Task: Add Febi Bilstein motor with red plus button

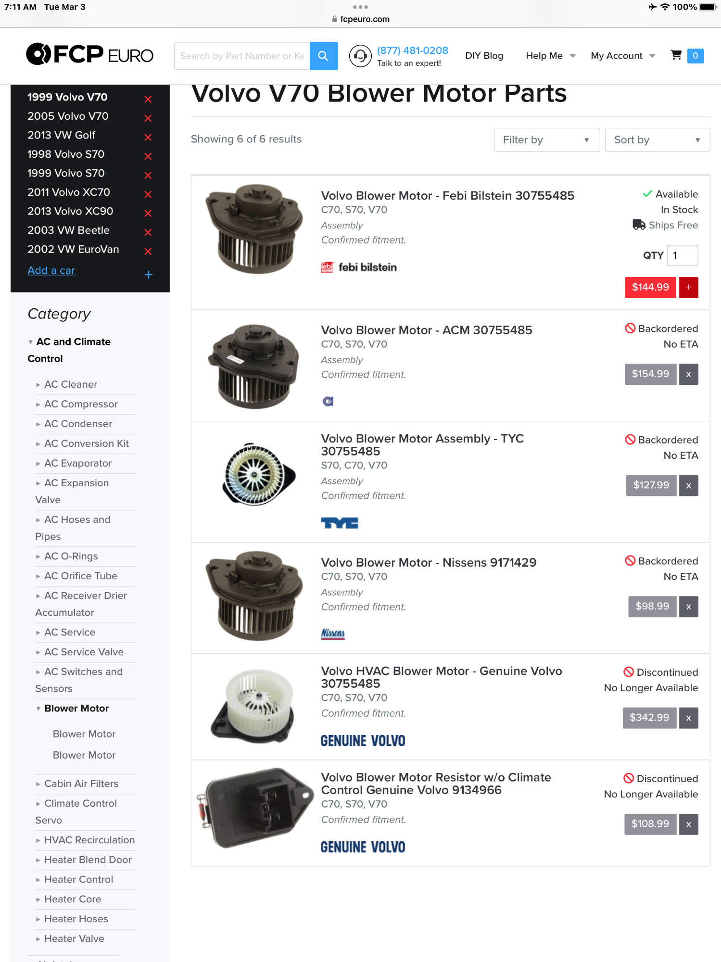Action: (688, 287)
